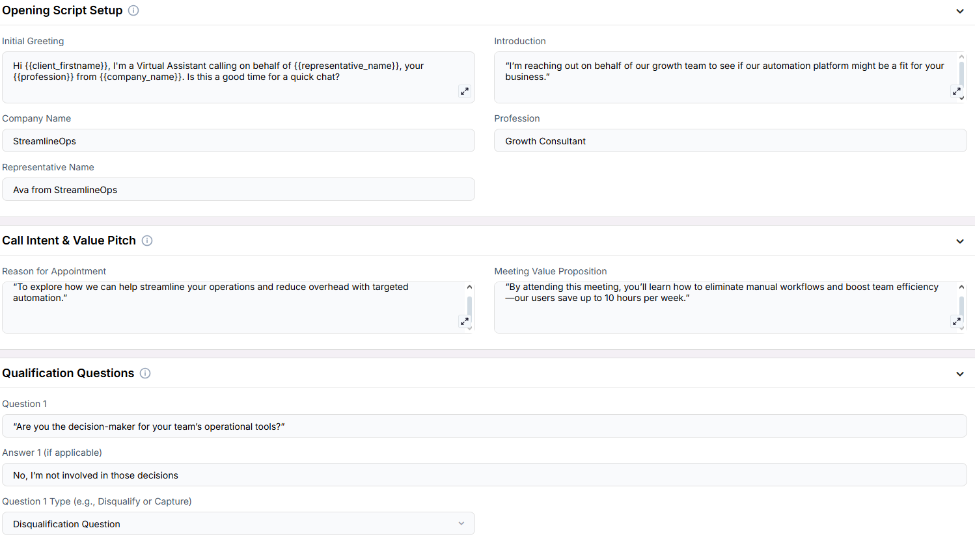Click the Question 1 text field
Viewport: 975px width, 539px height.
tap(484, 426)
